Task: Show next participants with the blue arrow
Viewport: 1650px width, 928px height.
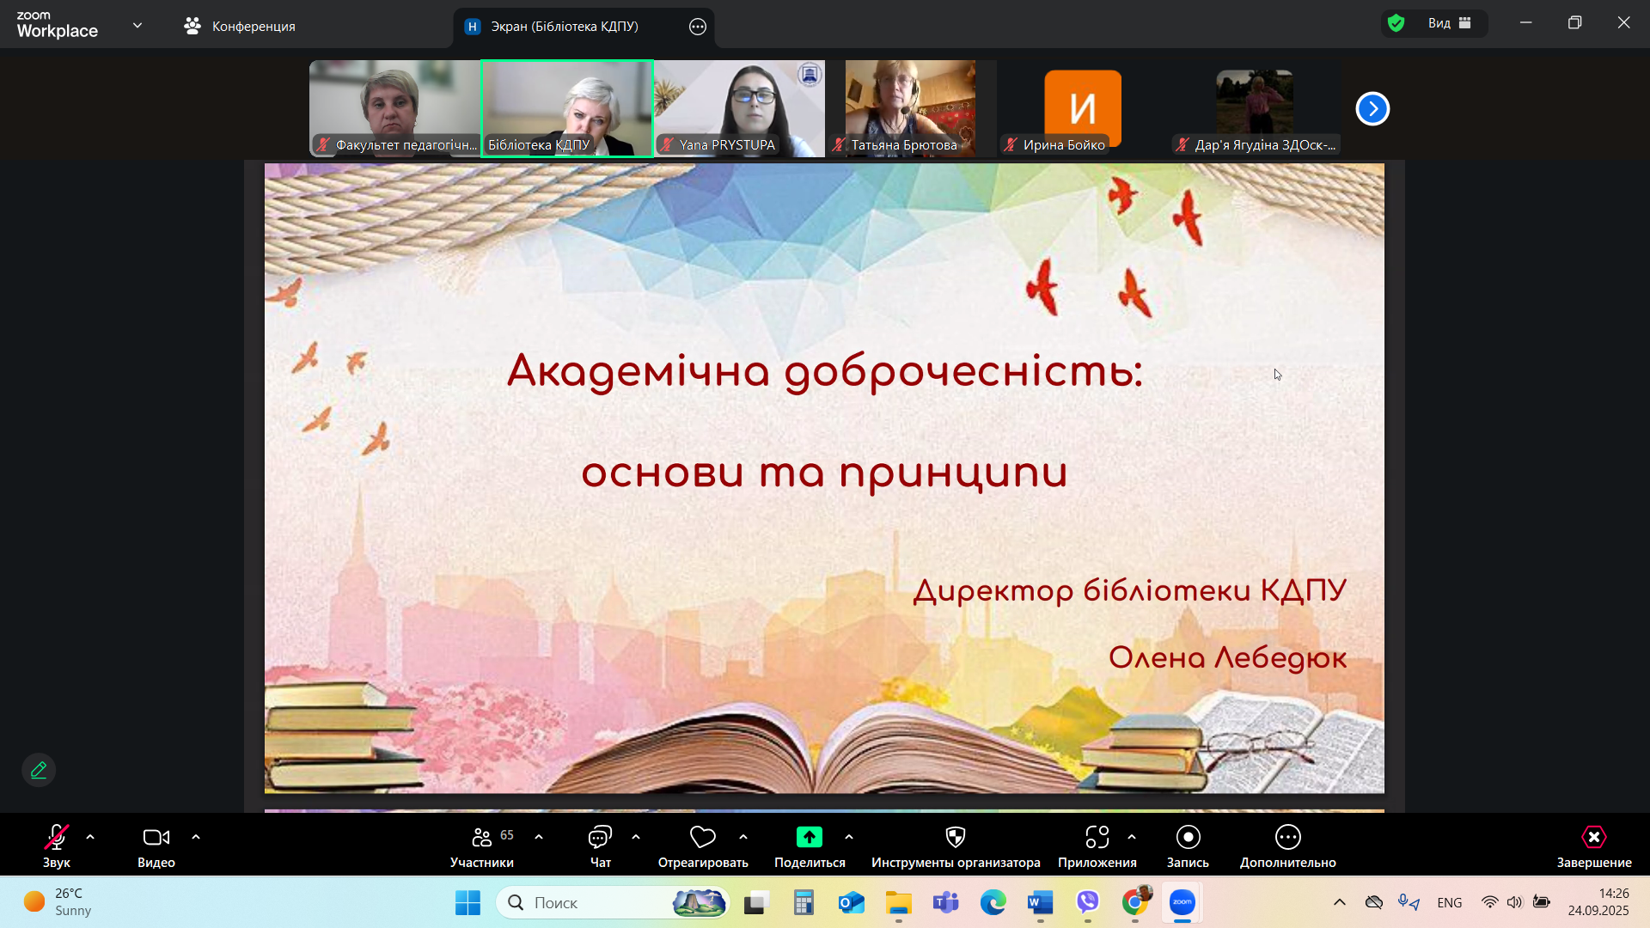Action: tap(1372, 109)
